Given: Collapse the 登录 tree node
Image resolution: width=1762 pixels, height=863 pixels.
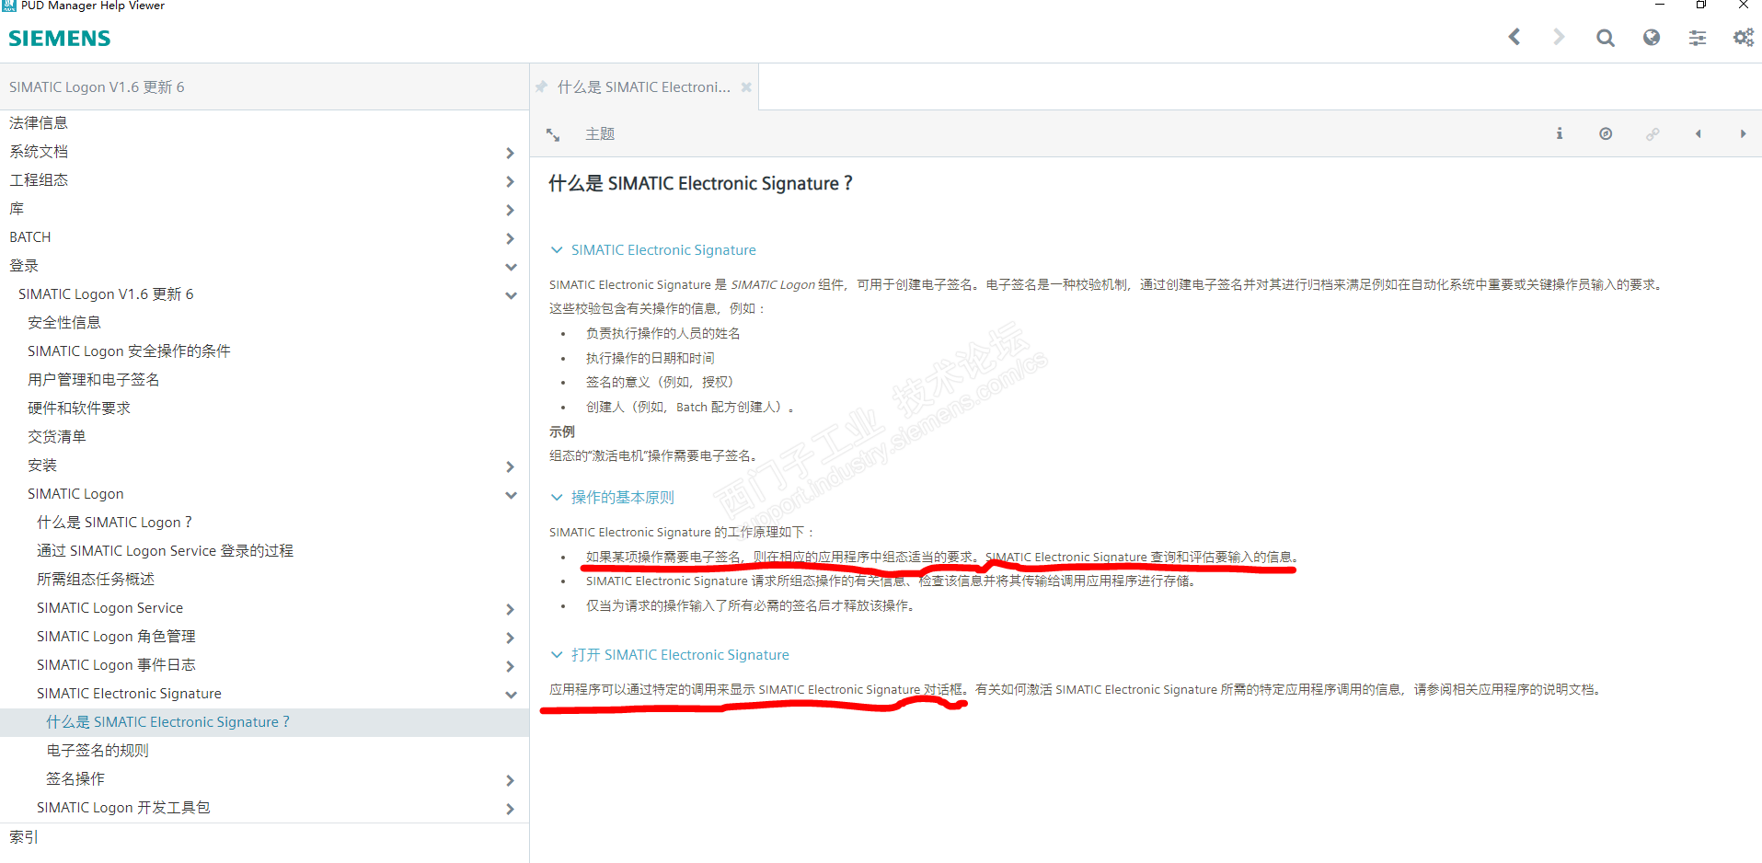Looking at the screenshot, I should (511, 267).
